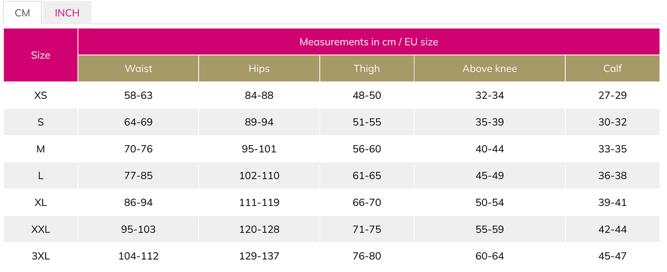Select the L size row label
Viewport: 667px width, 272px height.
click(x=41, y=176)
